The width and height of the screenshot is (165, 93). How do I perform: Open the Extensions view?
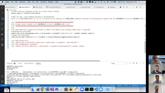point(2,29)
